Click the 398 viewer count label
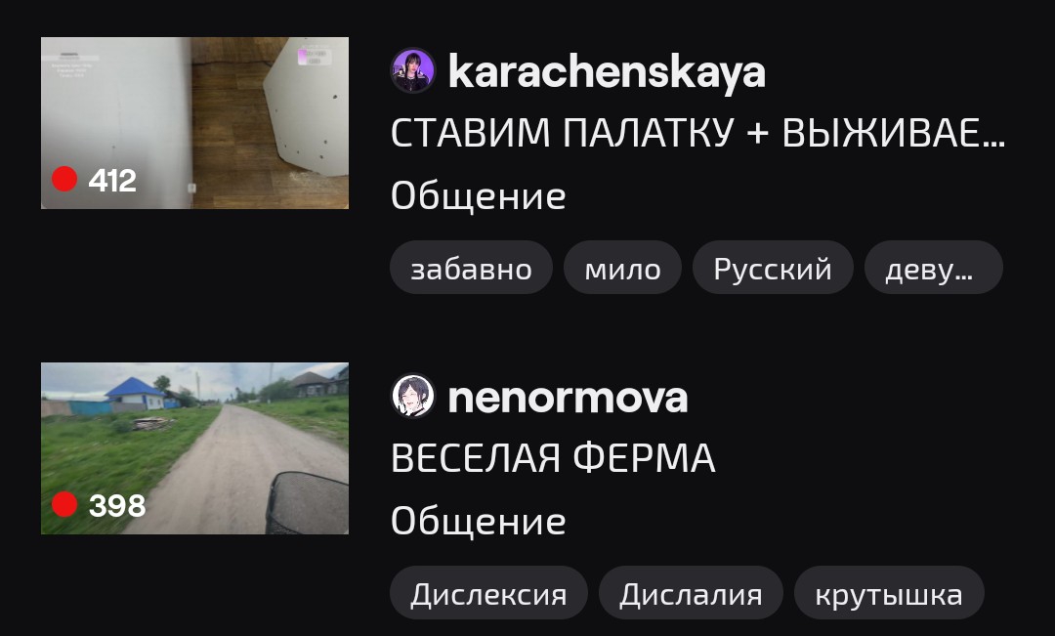Image resolution: width=1055 pixels, height=636 pixels. click(x=117, y=505)
